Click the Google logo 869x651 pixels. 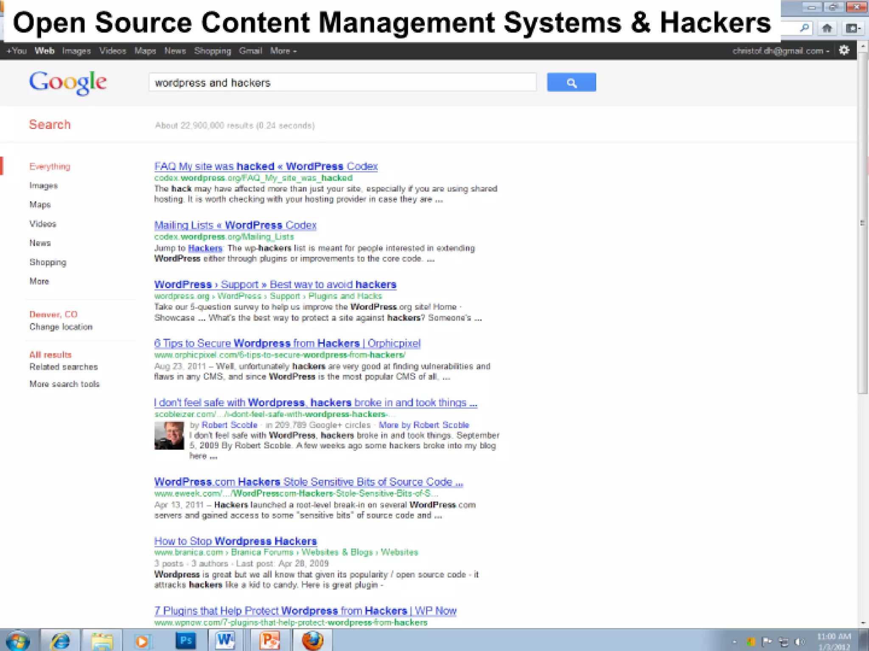(x=68, y=82)
